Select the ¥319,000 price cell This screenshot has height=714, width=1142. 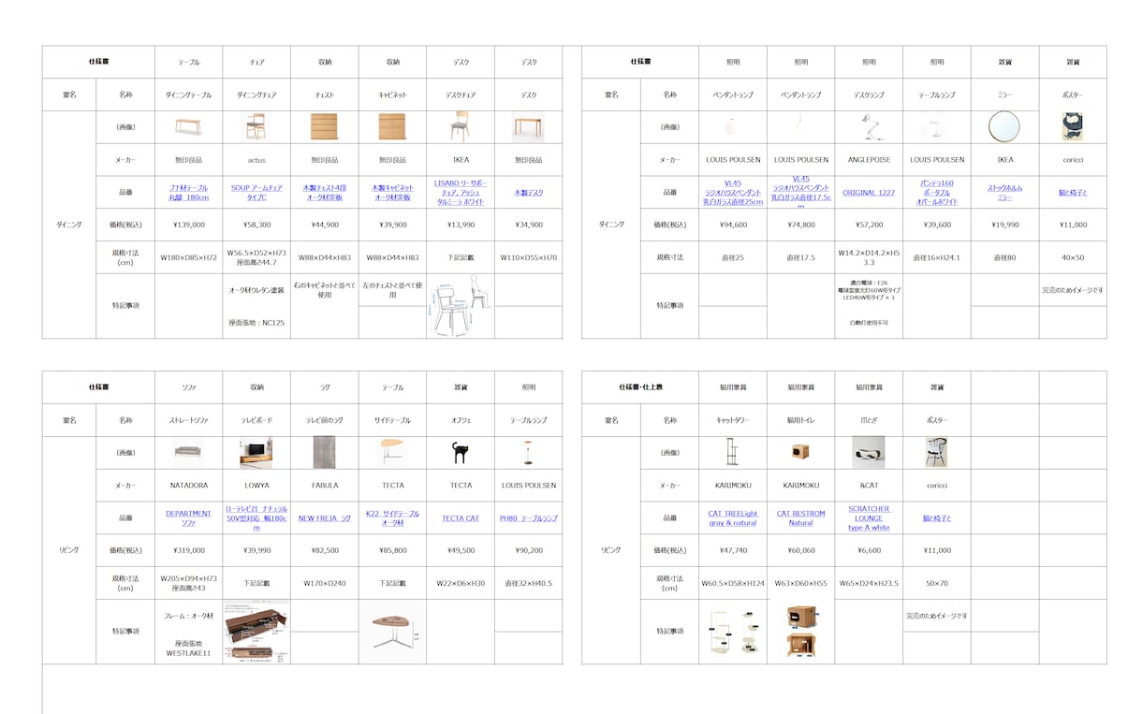coord(188,550)
